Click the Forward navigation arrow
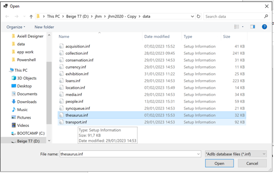This screenshot has height=173, width=274. pyautogui.click(x=16, y=17)
